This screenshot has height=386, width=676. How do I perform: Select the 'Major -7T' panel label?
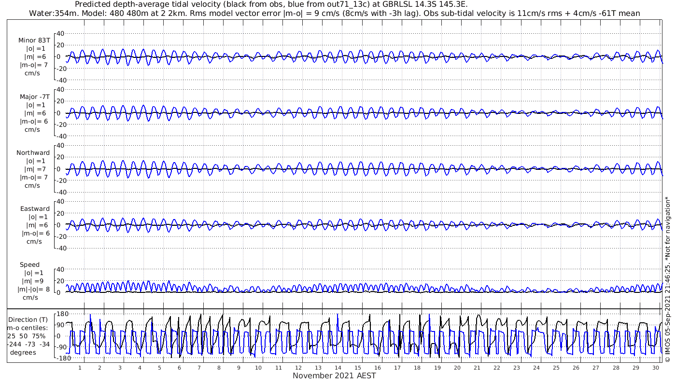(x=34, y=97)
